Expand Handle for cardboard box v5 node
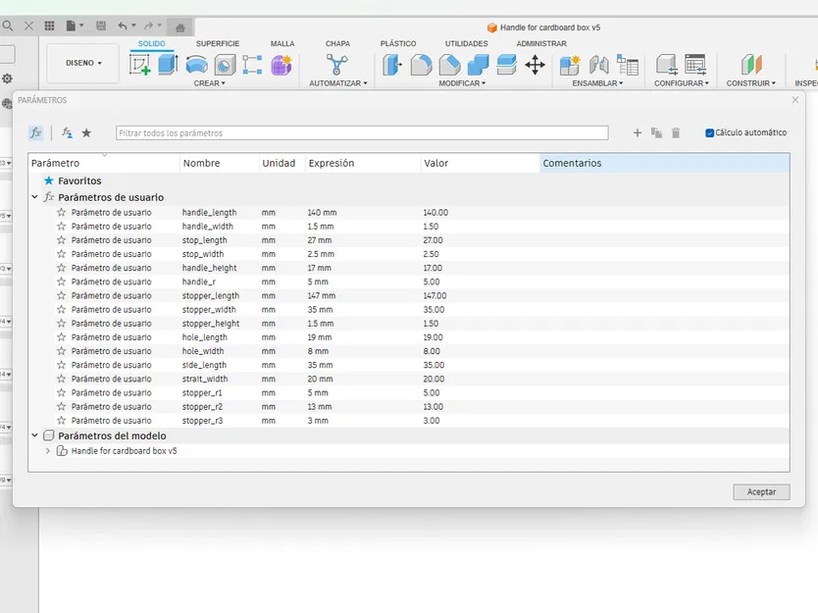 point(47,451)
